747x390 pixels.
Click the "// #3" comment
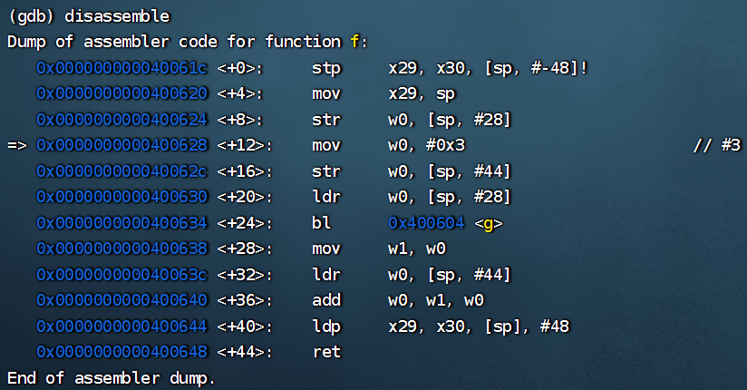(717, 145)
